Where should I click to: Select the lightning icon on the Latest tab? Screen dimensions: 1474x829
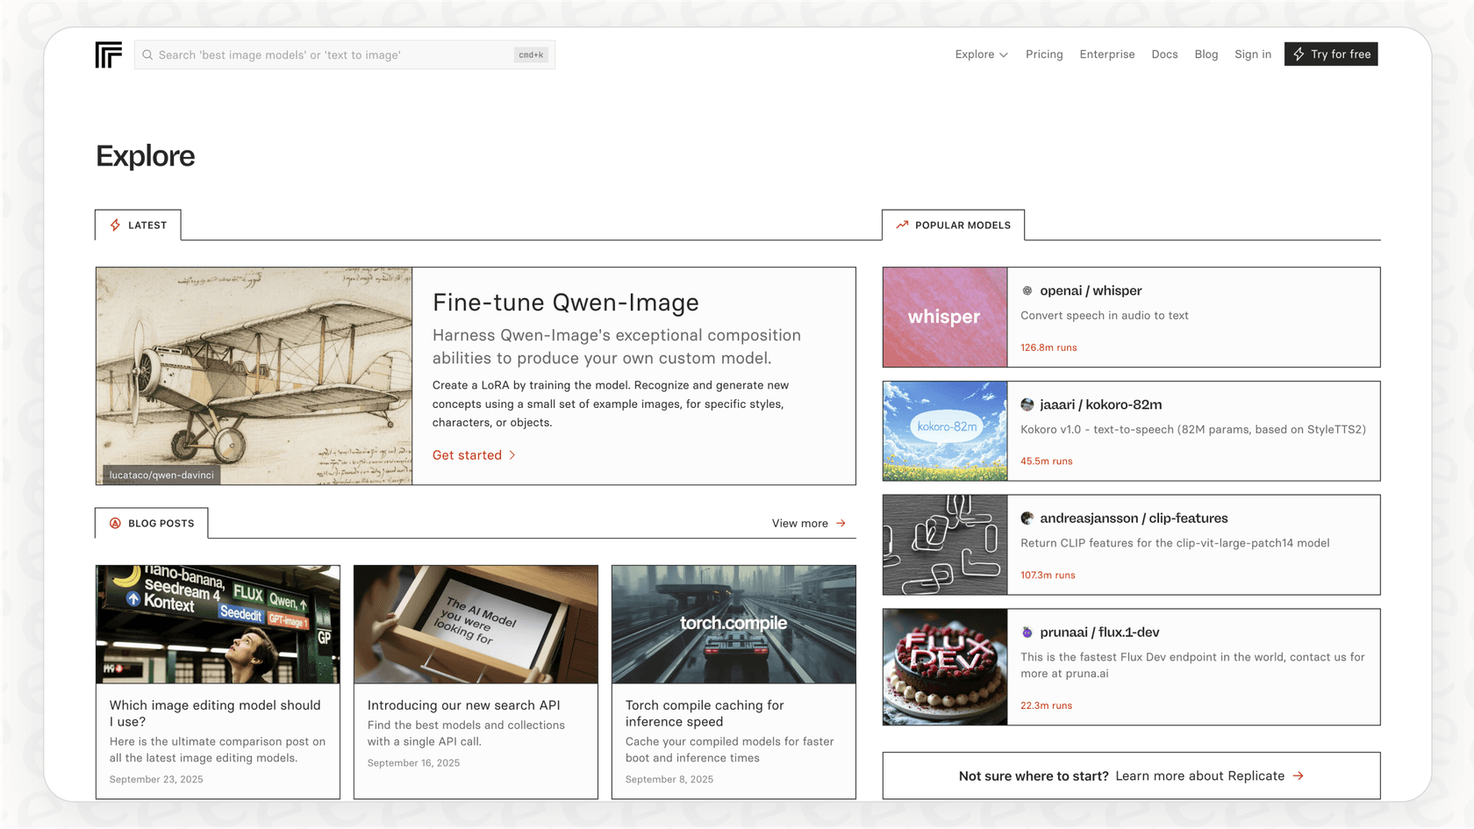[x=115, y=225]
